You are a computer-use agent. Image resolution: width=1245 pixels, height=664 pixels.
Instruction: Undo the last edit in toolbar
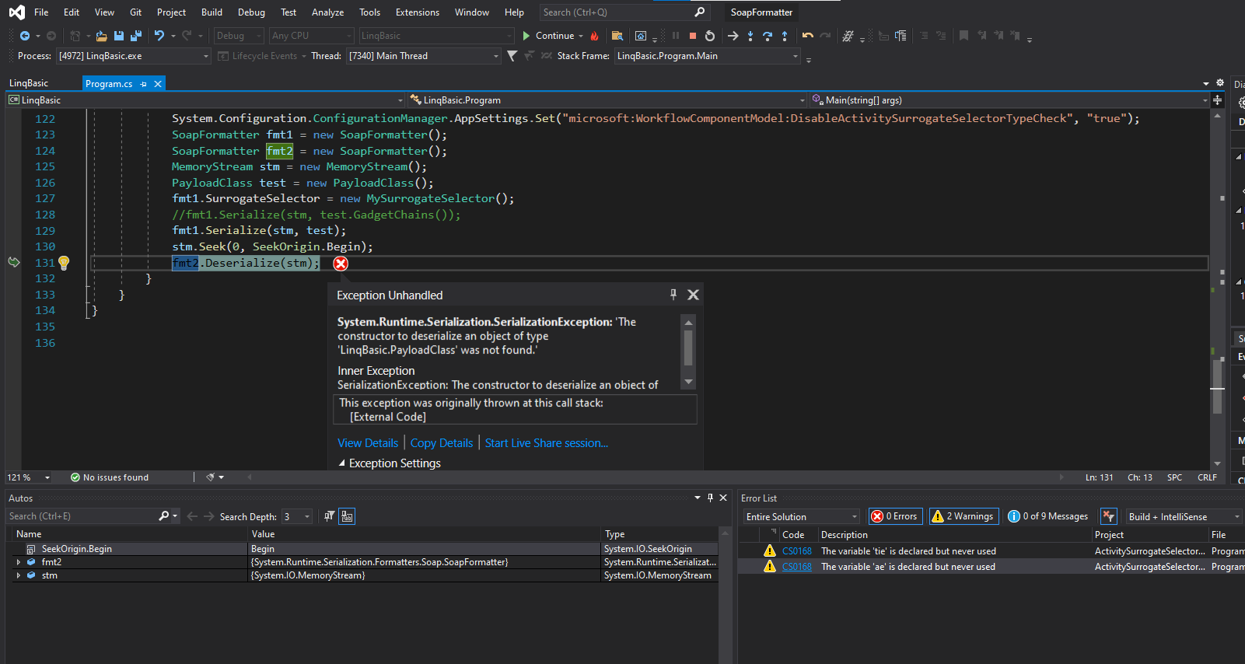pyautogui.click(x=159, y=36)
